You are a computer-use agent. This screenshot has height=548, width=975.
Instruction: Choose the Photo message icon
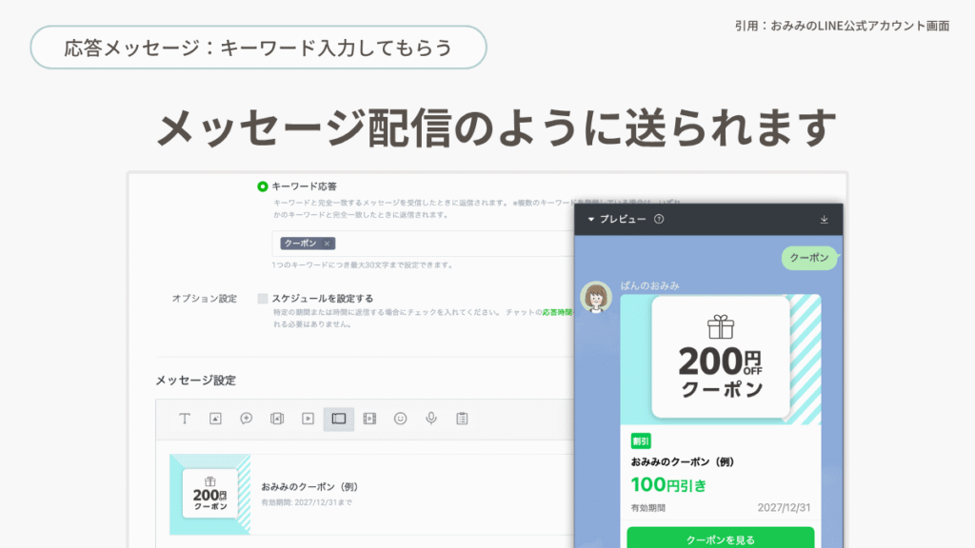pos(215,419)
